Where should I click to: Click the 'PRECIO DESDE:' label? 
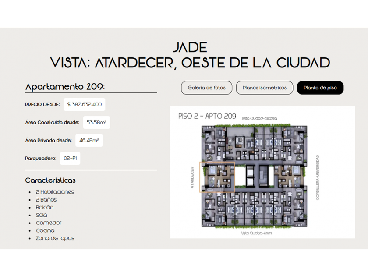pos(42,104)
